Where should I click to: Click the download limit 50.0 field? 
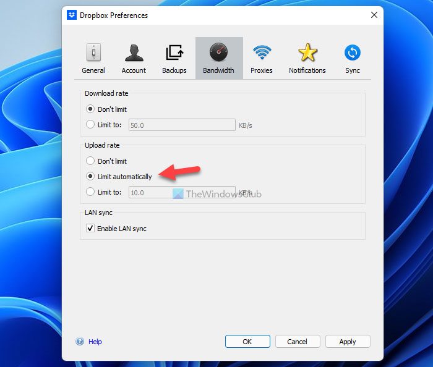(x=182, y=125)
